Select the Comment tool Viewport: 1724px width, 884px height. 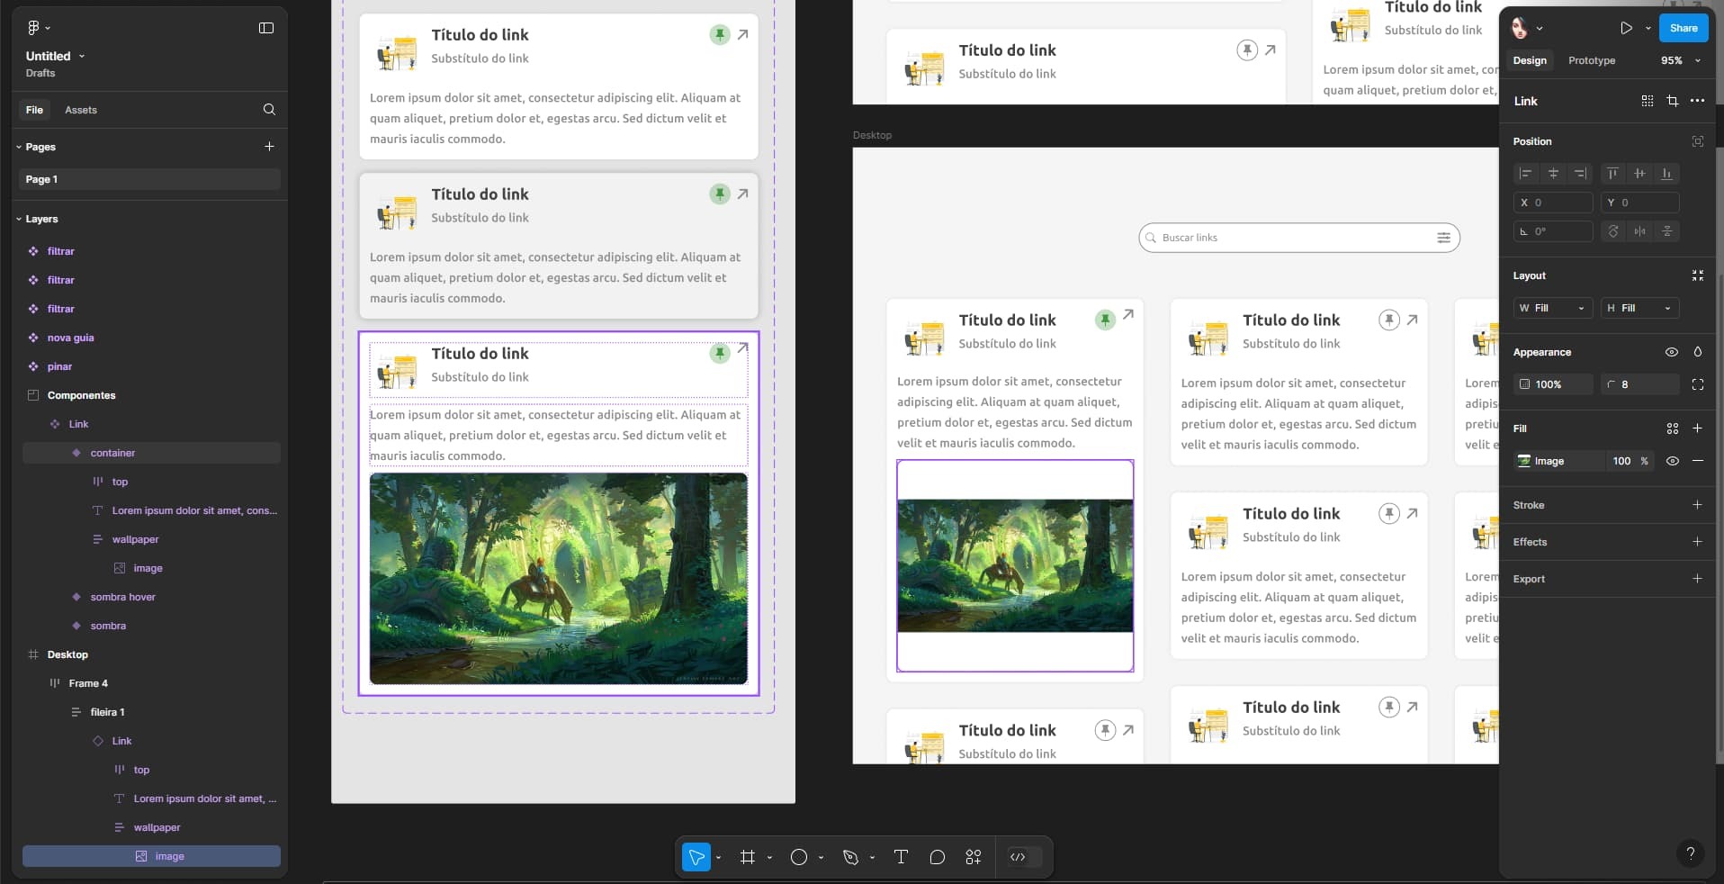(x=938, y=857)
